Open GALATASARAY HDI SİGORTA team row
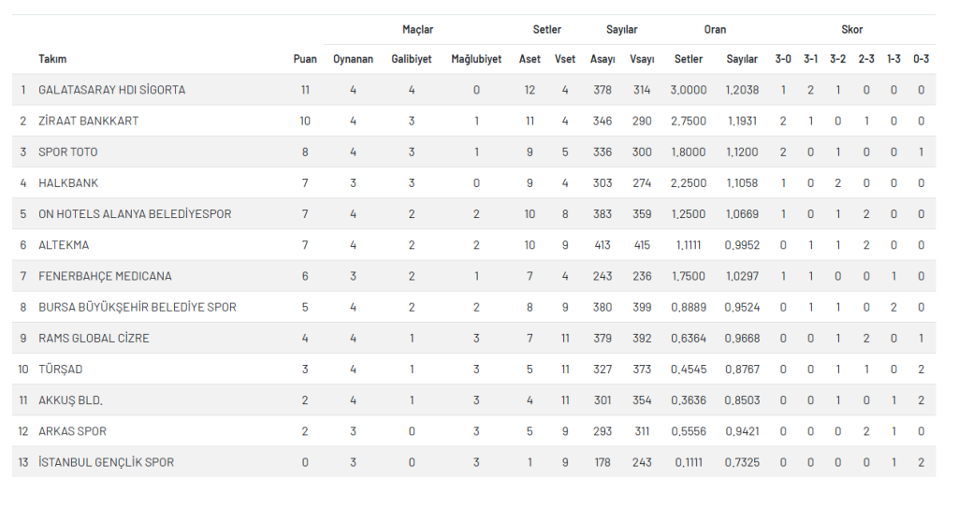The width and height of the screenshot is (958, 508). point(473,90)
